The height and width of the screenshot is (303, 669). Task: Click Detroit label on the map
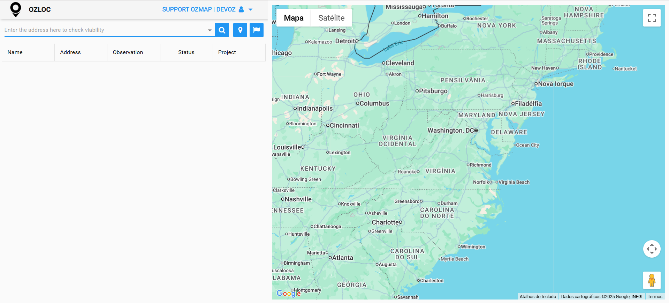pyautogui.click(x=345, y=41)
